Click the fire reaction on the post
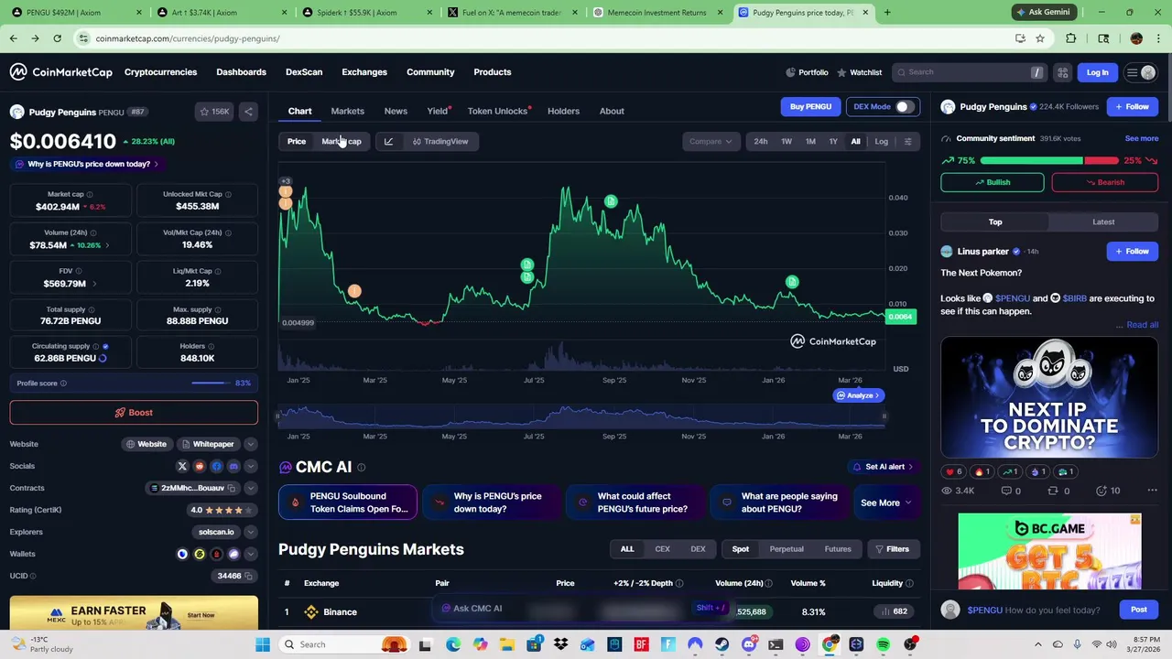The width and height of the screenshot is (1172, 659). click(982, 471)
